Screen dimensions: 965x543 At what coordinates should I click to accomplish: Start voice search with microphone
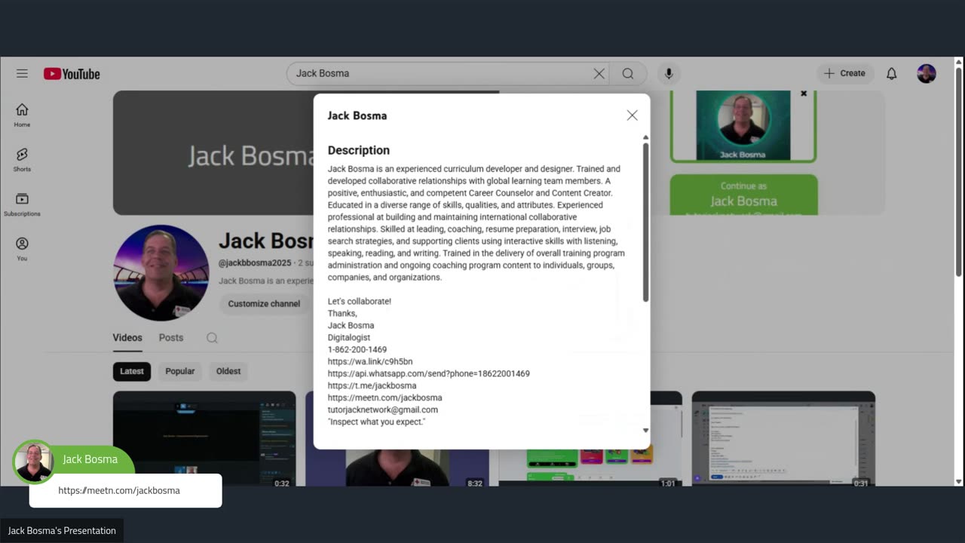pos(668,73)
